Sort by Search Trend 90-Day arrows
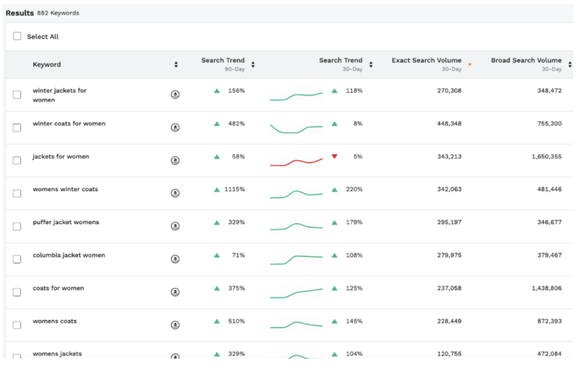Viewport: 586px width, 377px height. 253,65
